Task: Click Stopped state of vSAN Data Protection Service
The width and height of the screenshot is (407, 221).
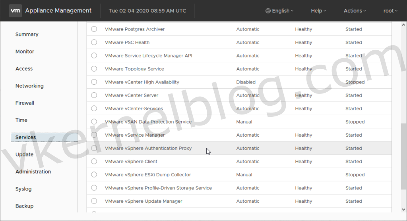Action: 355,121
